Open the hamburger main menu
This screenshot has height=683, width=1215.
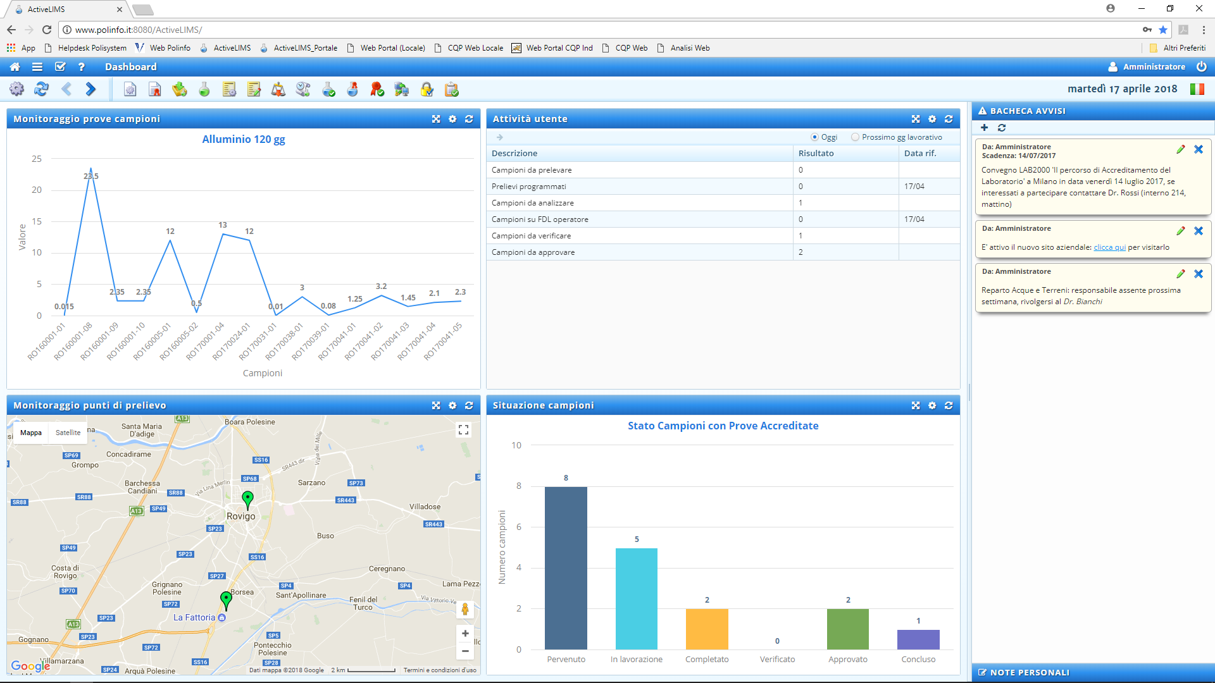37,67
